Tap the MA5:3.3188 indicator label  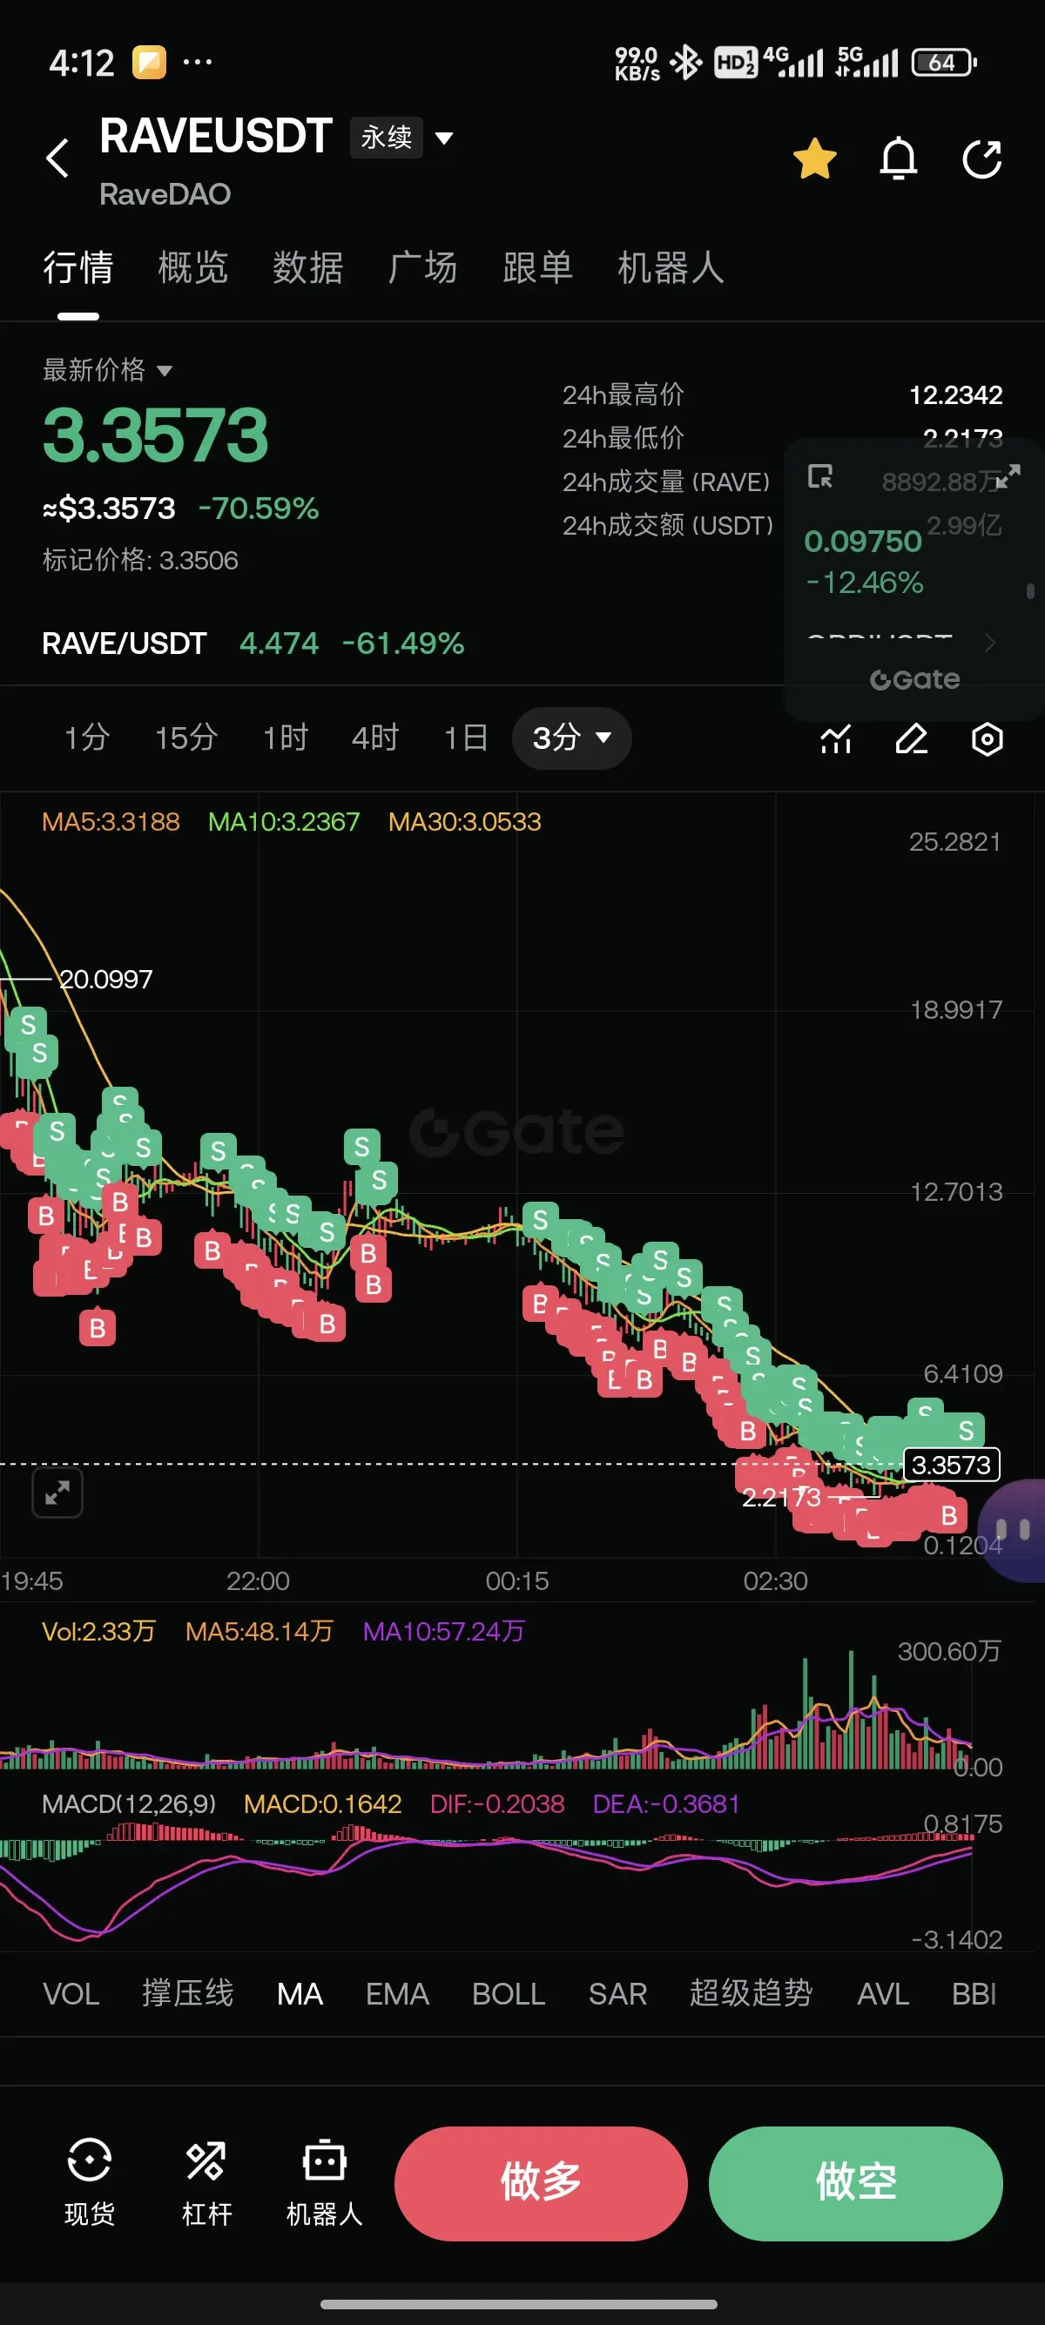tap(111, 821)
